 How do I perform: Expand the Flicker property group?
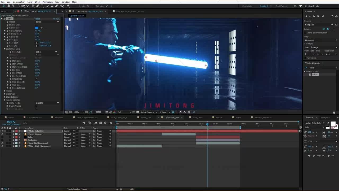(5, 91)
